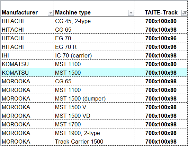This screenshot has height=146, width=188.
Task: Click the EG 70 R machine cell
Action: 94,47
